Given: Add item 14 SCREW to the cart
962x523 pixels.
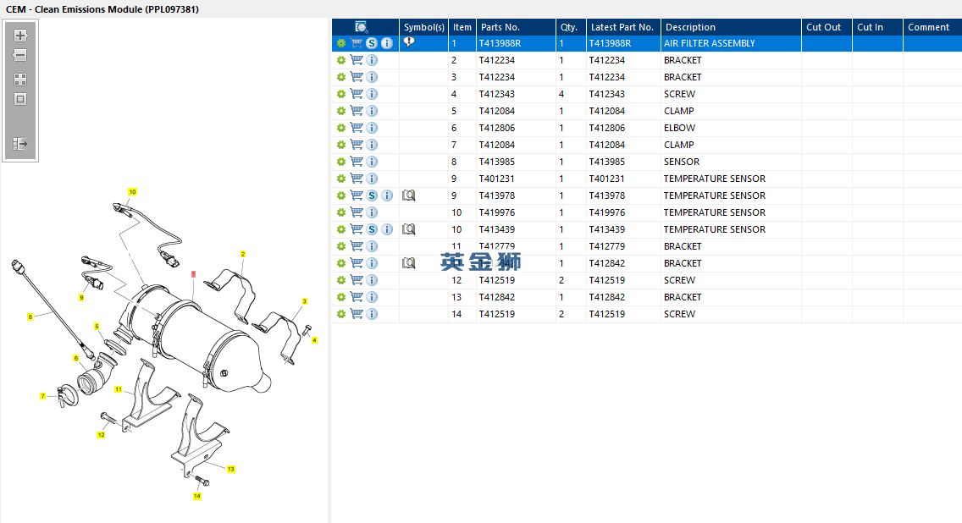Looking at the screenshot, I should [x=357, y=314].
